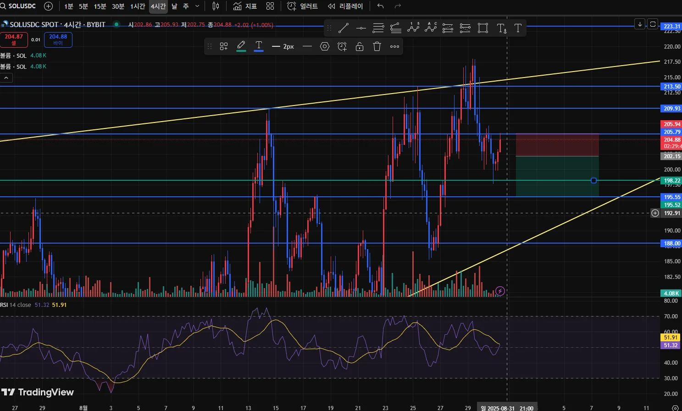682x411 pixels.
Task: Start bar replay with 리플레이
Action: [x=345, y=6]
